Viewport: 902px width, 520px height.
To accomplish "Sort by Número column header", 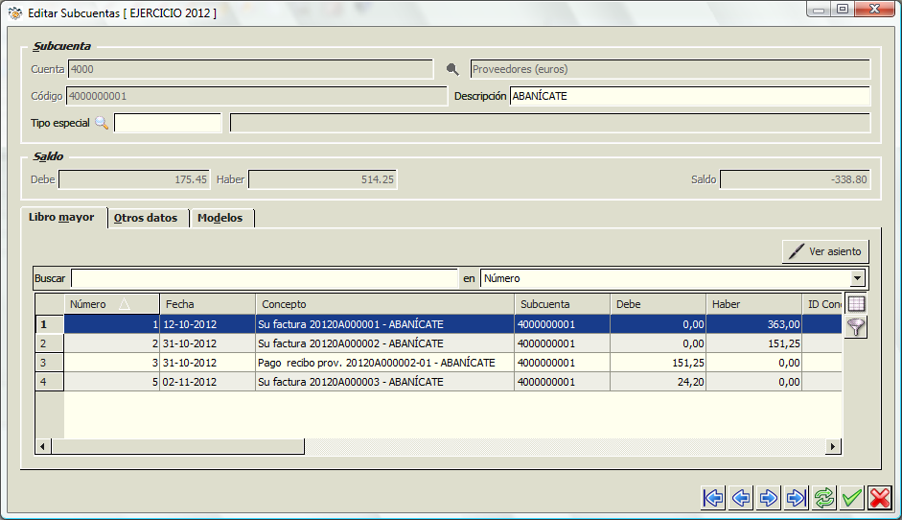I will [111, 304].
